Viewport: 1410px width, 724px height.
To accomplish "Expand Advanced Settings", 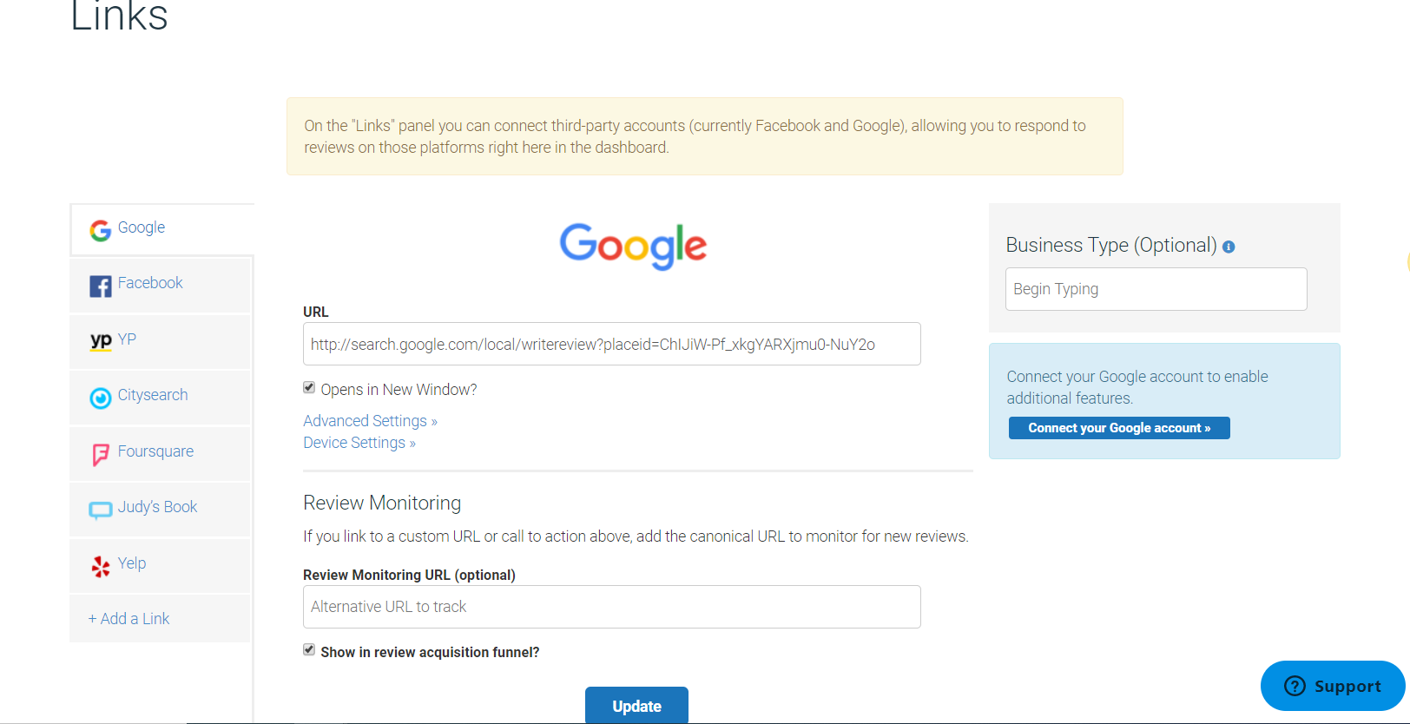I will pyautogui.click(x=370, y=420).
